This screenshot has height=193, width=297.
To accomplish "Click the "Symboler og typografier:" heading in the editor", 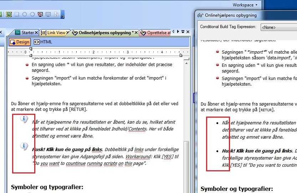I will tap(47, 187).
